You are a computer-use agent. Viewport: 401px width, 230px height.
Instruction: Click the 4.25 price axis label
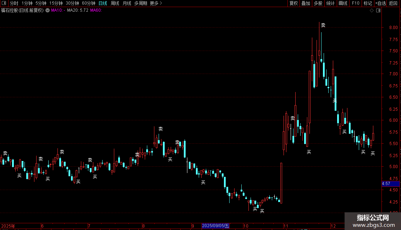(393, 202)
